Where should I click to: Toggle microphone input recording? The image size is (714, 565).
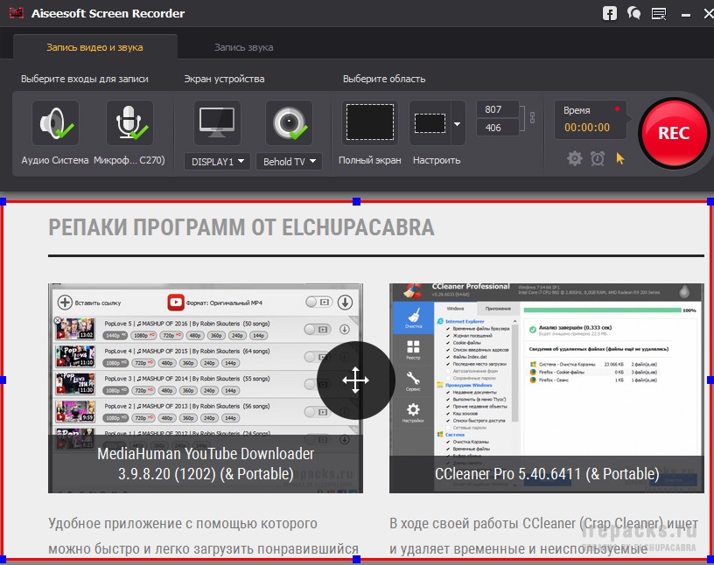[x=129, y=123]
